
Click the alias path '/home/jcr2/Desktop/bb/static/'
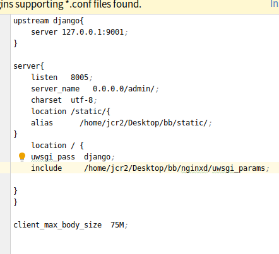144,123
